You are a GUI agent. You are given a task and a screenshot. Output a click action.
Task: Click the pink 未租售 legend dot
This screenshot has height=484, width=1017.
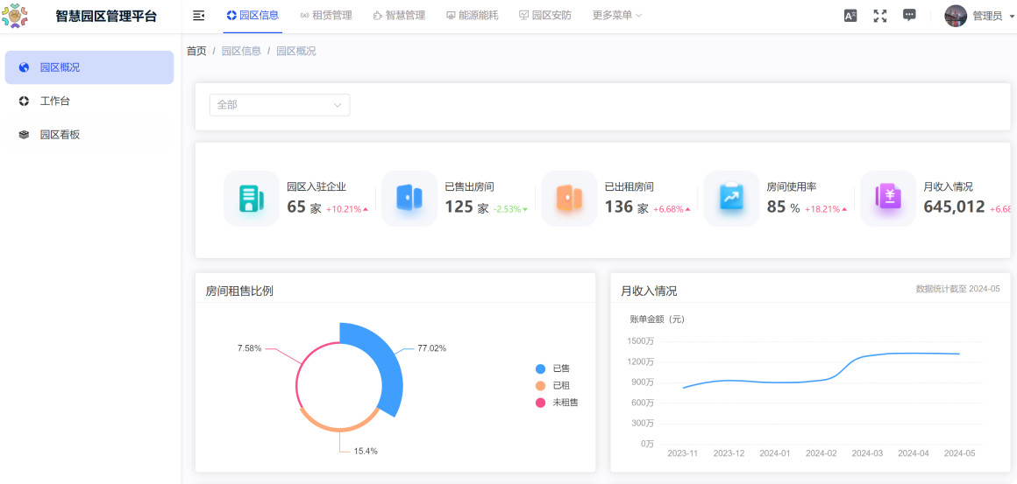540,403
